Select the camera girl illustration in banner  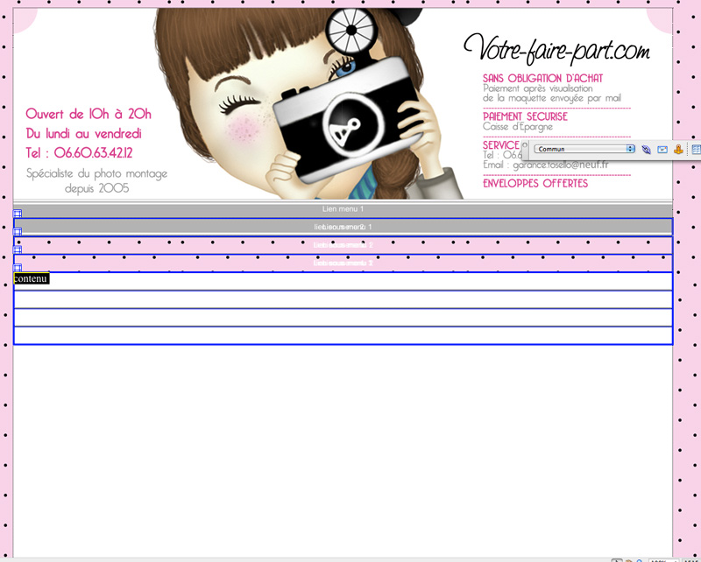(308, 103)
